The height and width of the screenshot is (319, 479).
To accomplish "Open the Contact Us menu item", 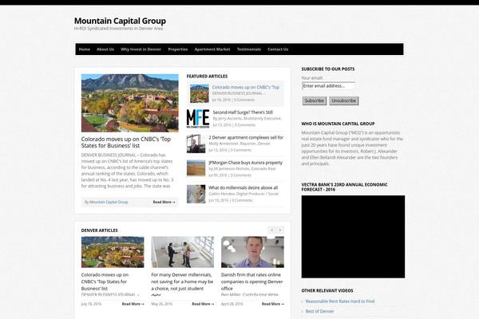I will point(278,49).
